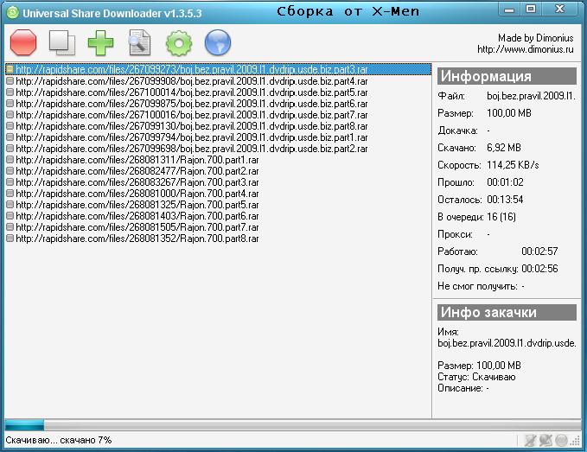Click the Информация panel header
Viewport: 587px width, 452px height.
507,76
